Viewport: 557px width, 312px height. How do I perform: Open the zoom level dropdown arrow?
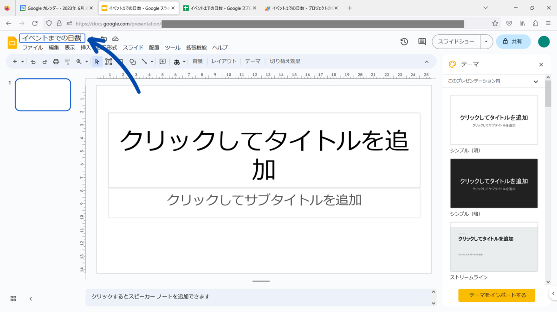point(86,62)
